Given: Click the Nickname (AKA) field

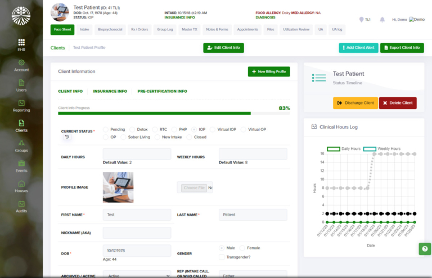Looking at the screenshot, I should point(137,233).
